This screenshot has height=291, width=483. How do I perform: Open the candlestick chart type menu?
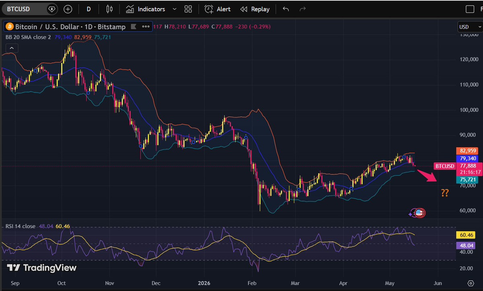pyautogui.click(x=109, y=9)
